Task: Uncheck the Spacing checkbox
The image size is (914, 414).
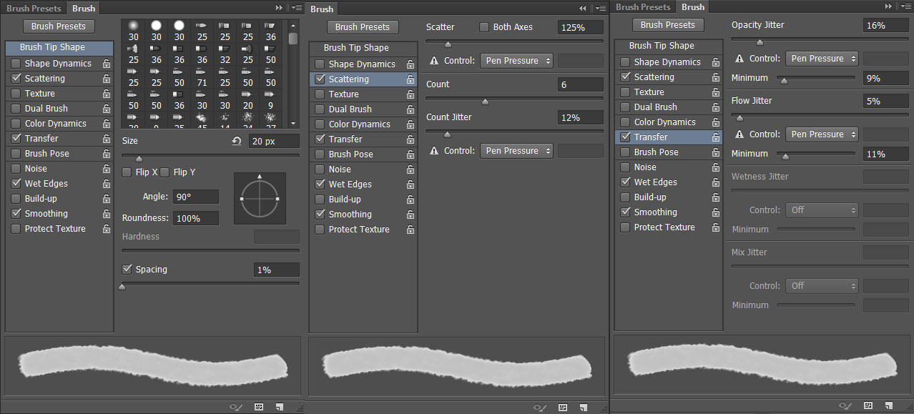Action: (127, 270)
